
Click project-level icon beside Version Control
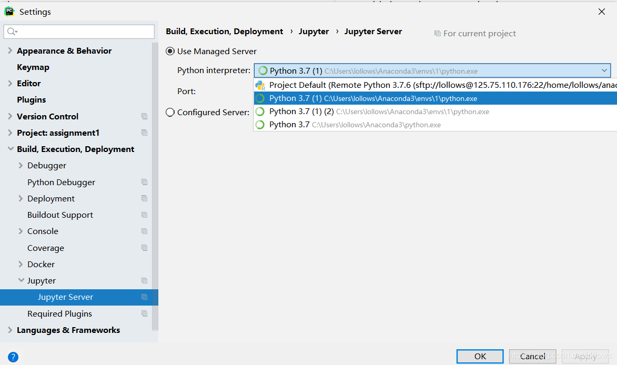145,116
